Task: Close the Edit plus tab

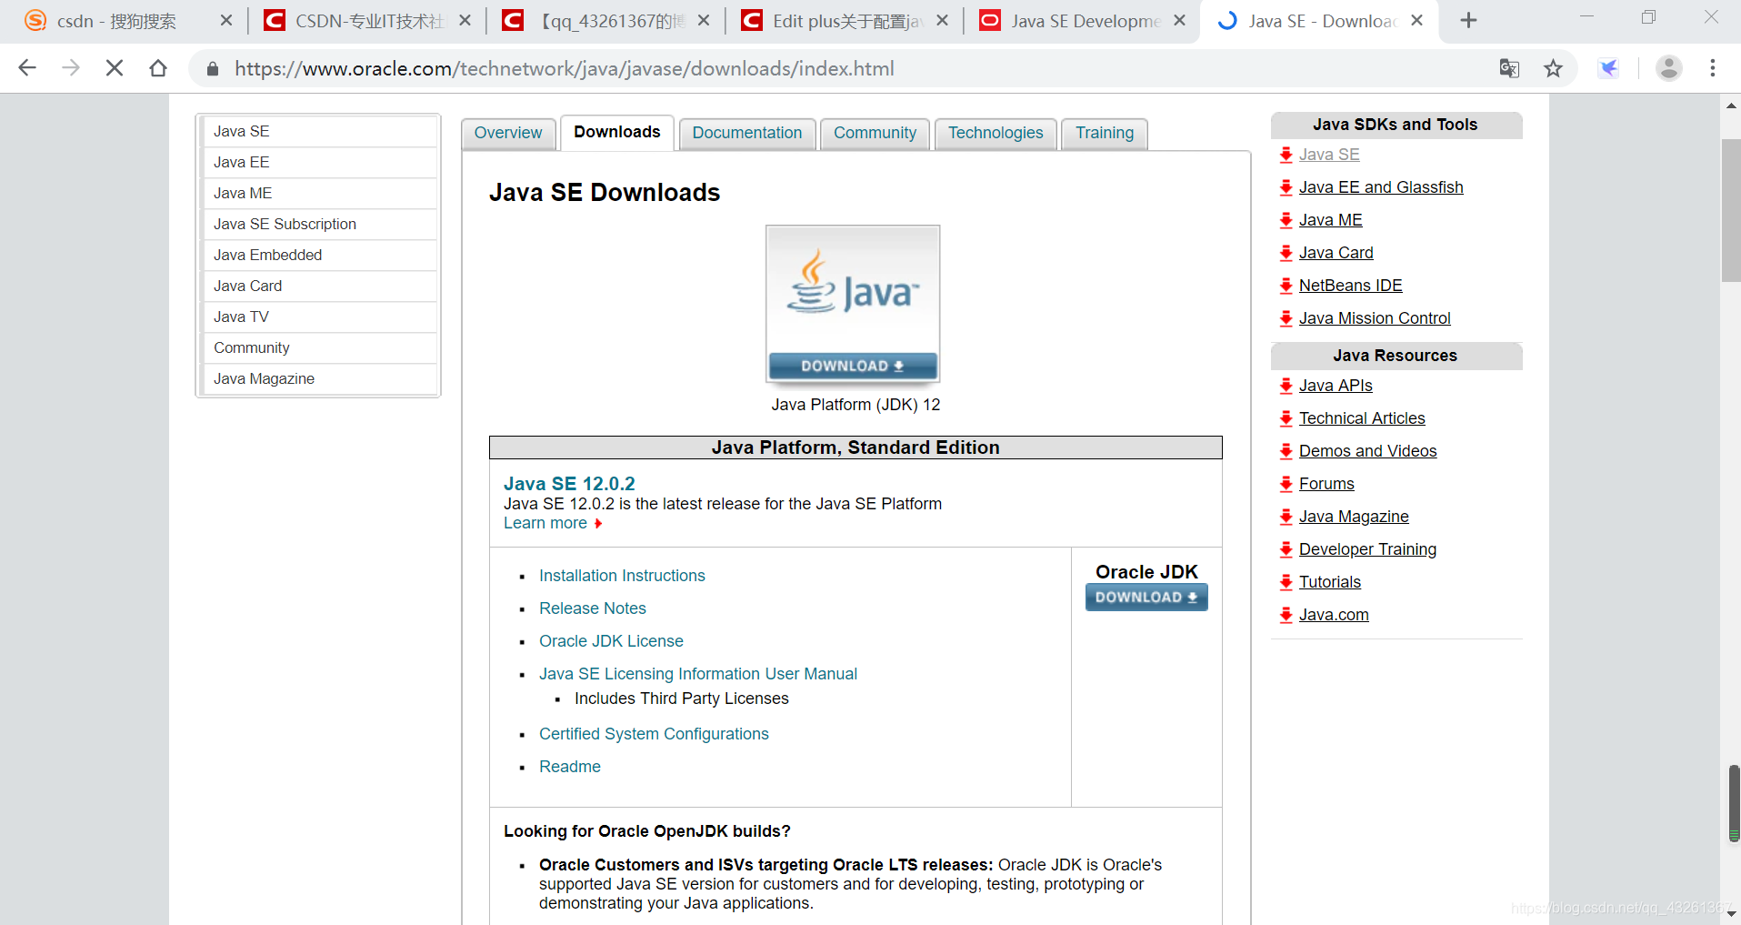Action: 942,20
